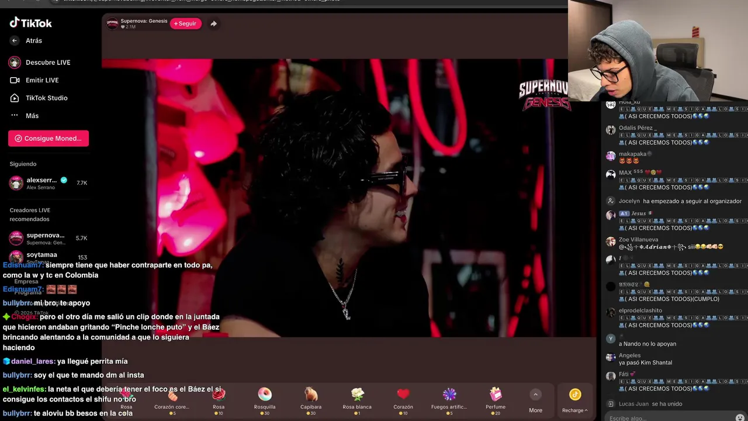Go back with the Atrás arrow

click(x=15, y=40)
